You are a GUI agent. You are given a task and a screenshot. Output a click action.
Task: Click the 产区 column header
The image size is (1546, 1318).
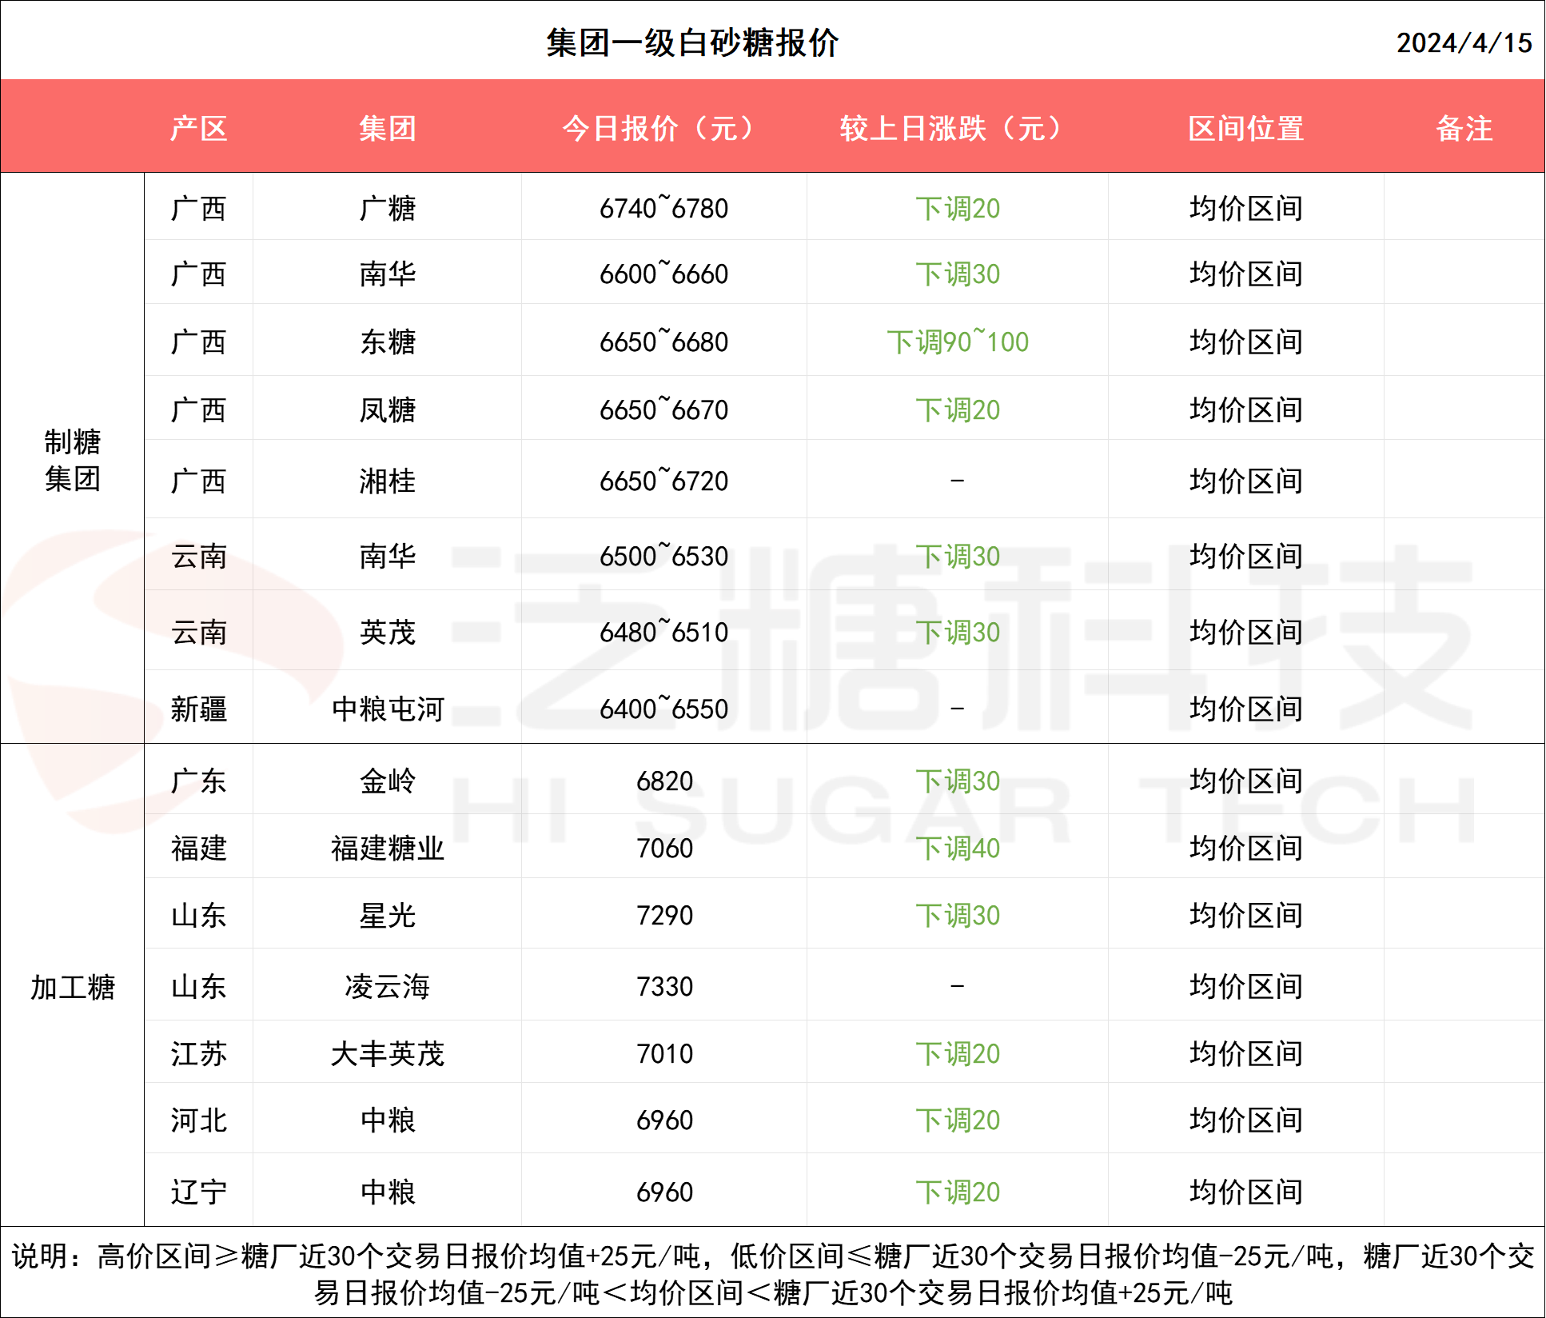tap(198, 128)
